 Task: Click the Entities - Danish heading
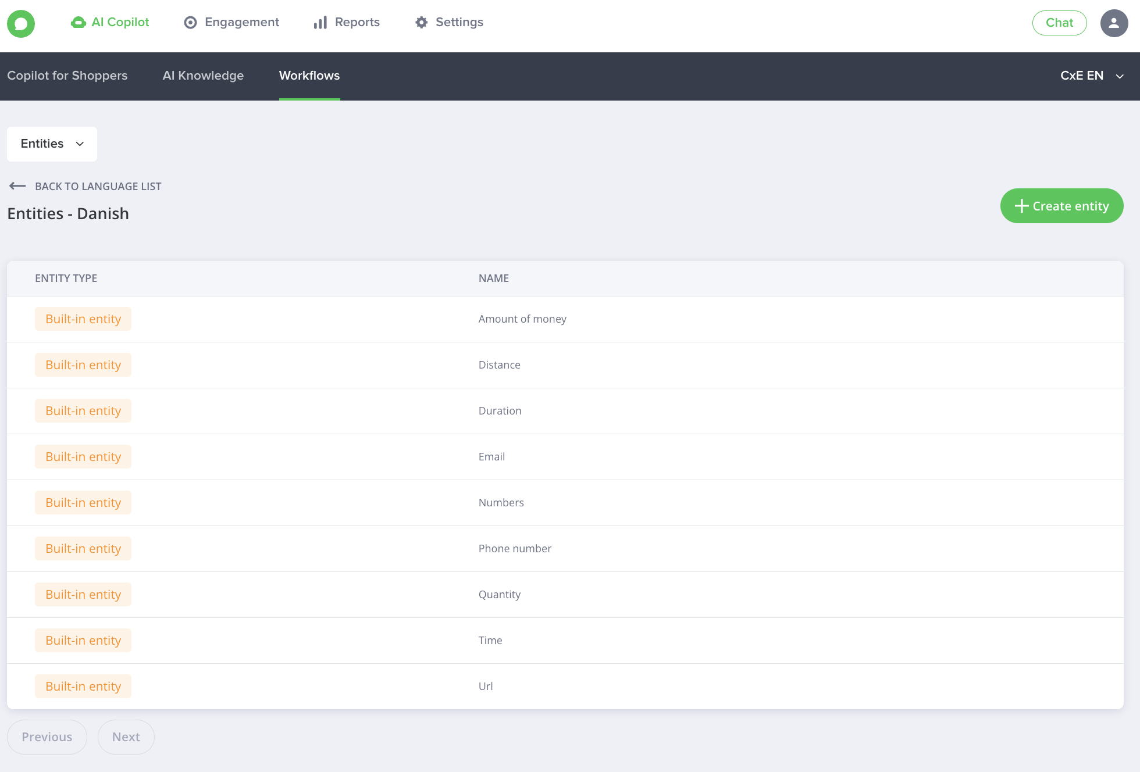[68, 214]
